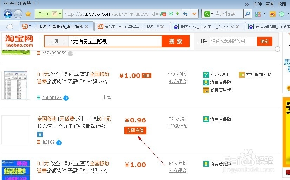This screenshot has width=290, height=180.
Task: Open green shield payment protection icon
Action: coord(282,14)
